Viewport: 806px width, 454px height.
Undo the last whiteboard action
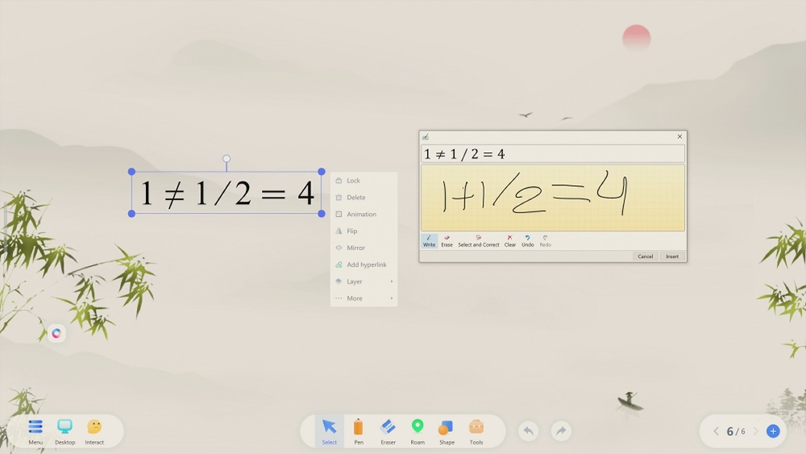tap(529, 431)
